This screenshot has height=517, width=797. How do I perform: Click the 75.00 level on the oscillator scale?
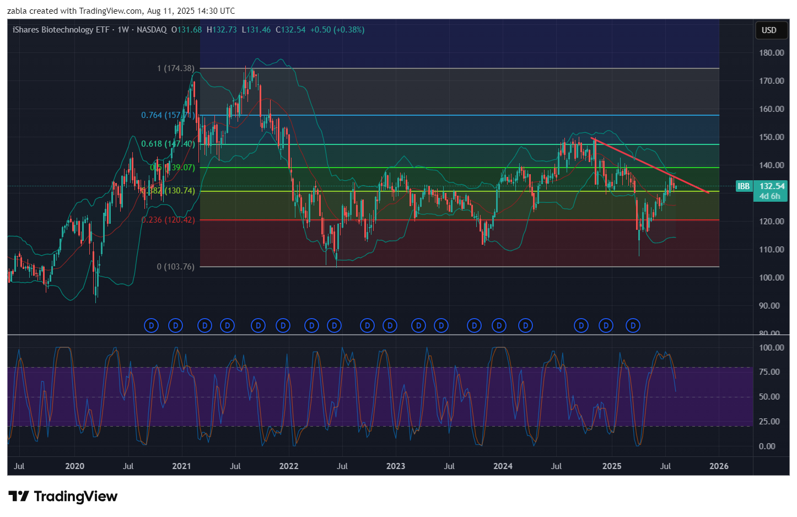click(x=769, y=372)
